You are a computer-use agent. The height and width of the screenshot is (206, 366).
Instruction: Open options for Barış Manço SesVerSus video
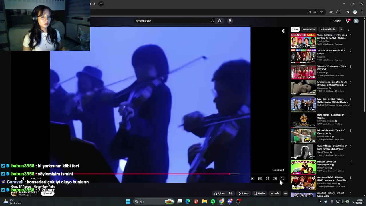tap(351, 115)
